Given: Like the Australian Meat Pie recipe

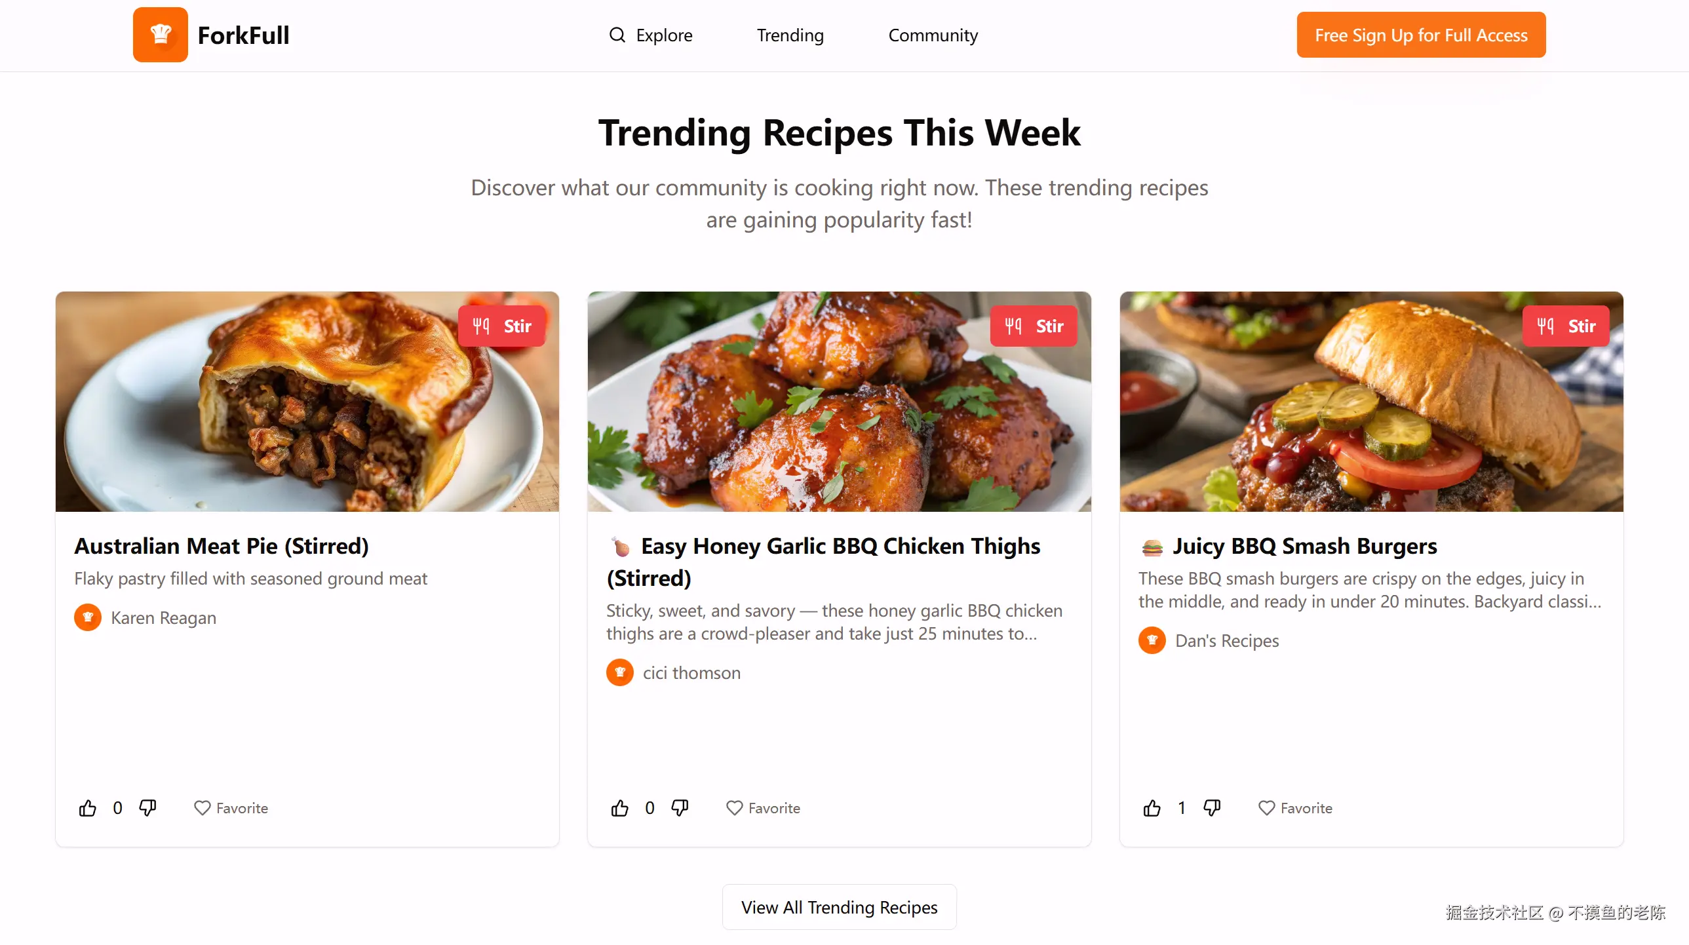Looking at the screenshot, I should (x=88, y=808).
